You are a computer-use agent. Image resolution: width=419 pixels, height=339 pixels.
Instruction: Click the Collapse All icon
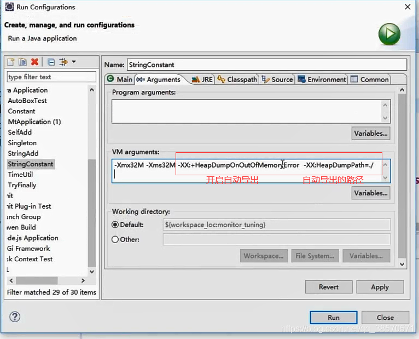51,62
